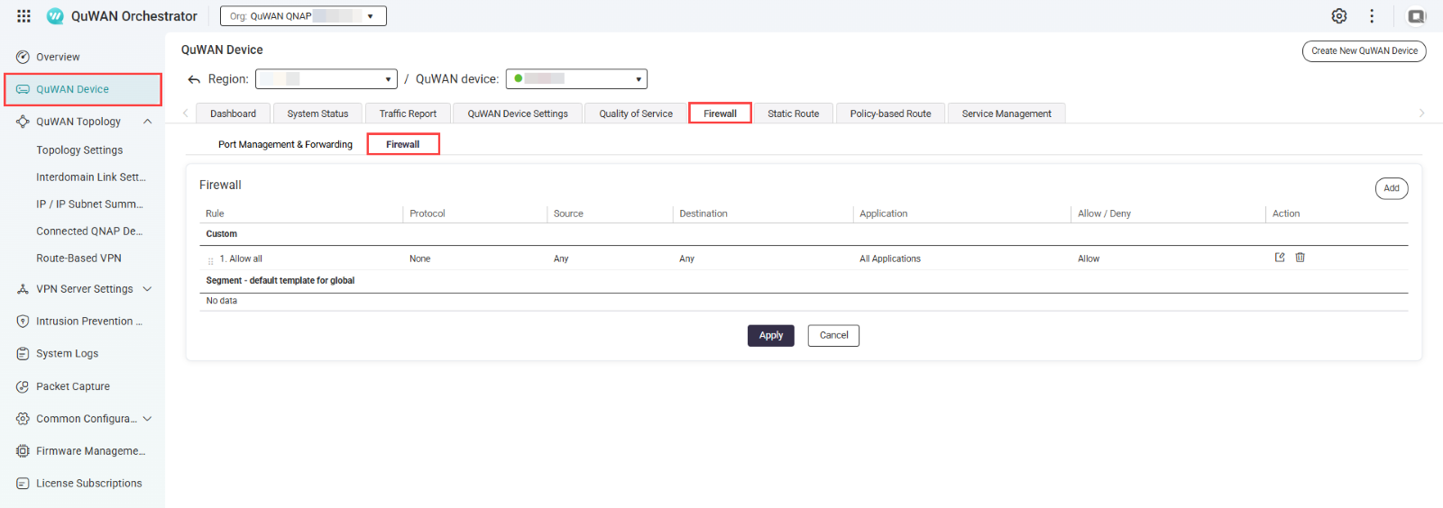
Task: Switch to the System Status tab
Action: [317, 113]
